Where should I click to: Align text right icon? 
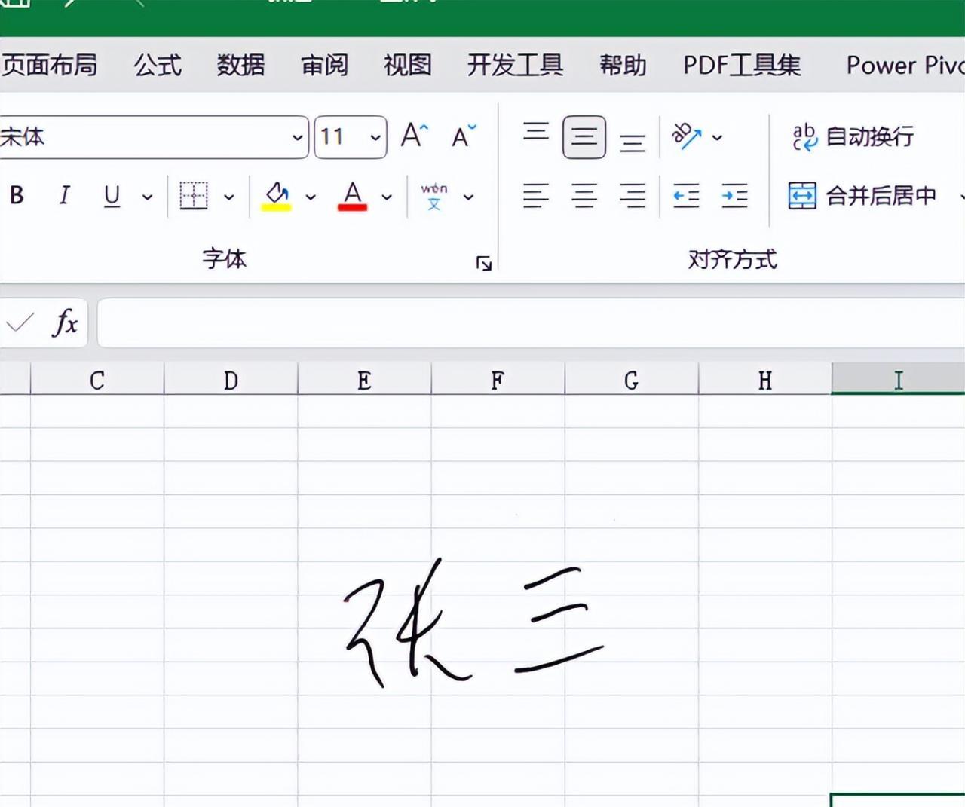[x=633, y=196]
